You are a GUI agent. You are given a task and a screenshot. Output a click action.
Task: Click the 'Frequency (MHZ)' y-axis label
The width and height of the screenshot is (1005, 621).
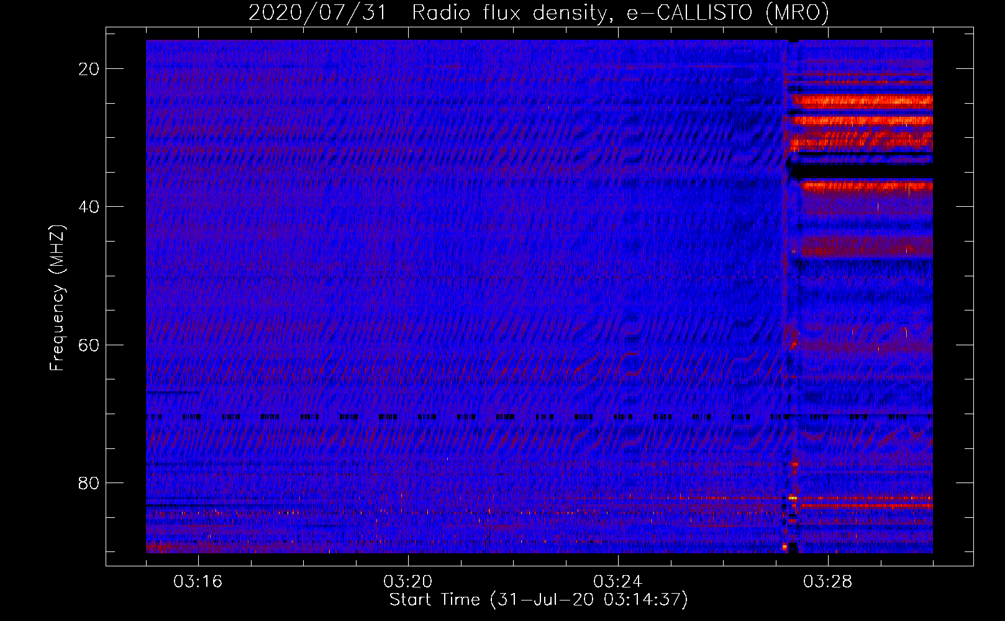point(58,298)
